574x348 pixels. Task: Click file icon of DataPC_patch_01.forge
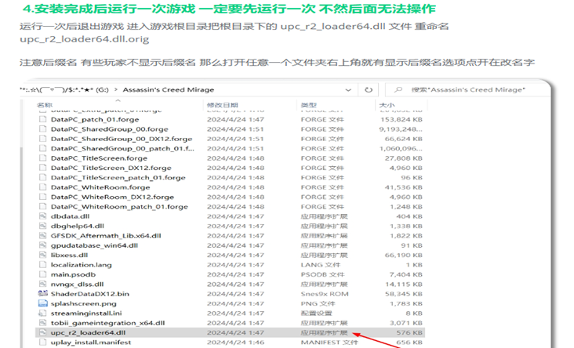coord(43,119)
